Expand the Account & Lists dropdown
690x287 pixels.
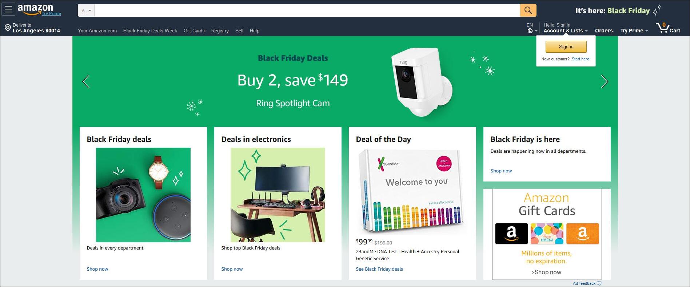[x=565, y=31]
